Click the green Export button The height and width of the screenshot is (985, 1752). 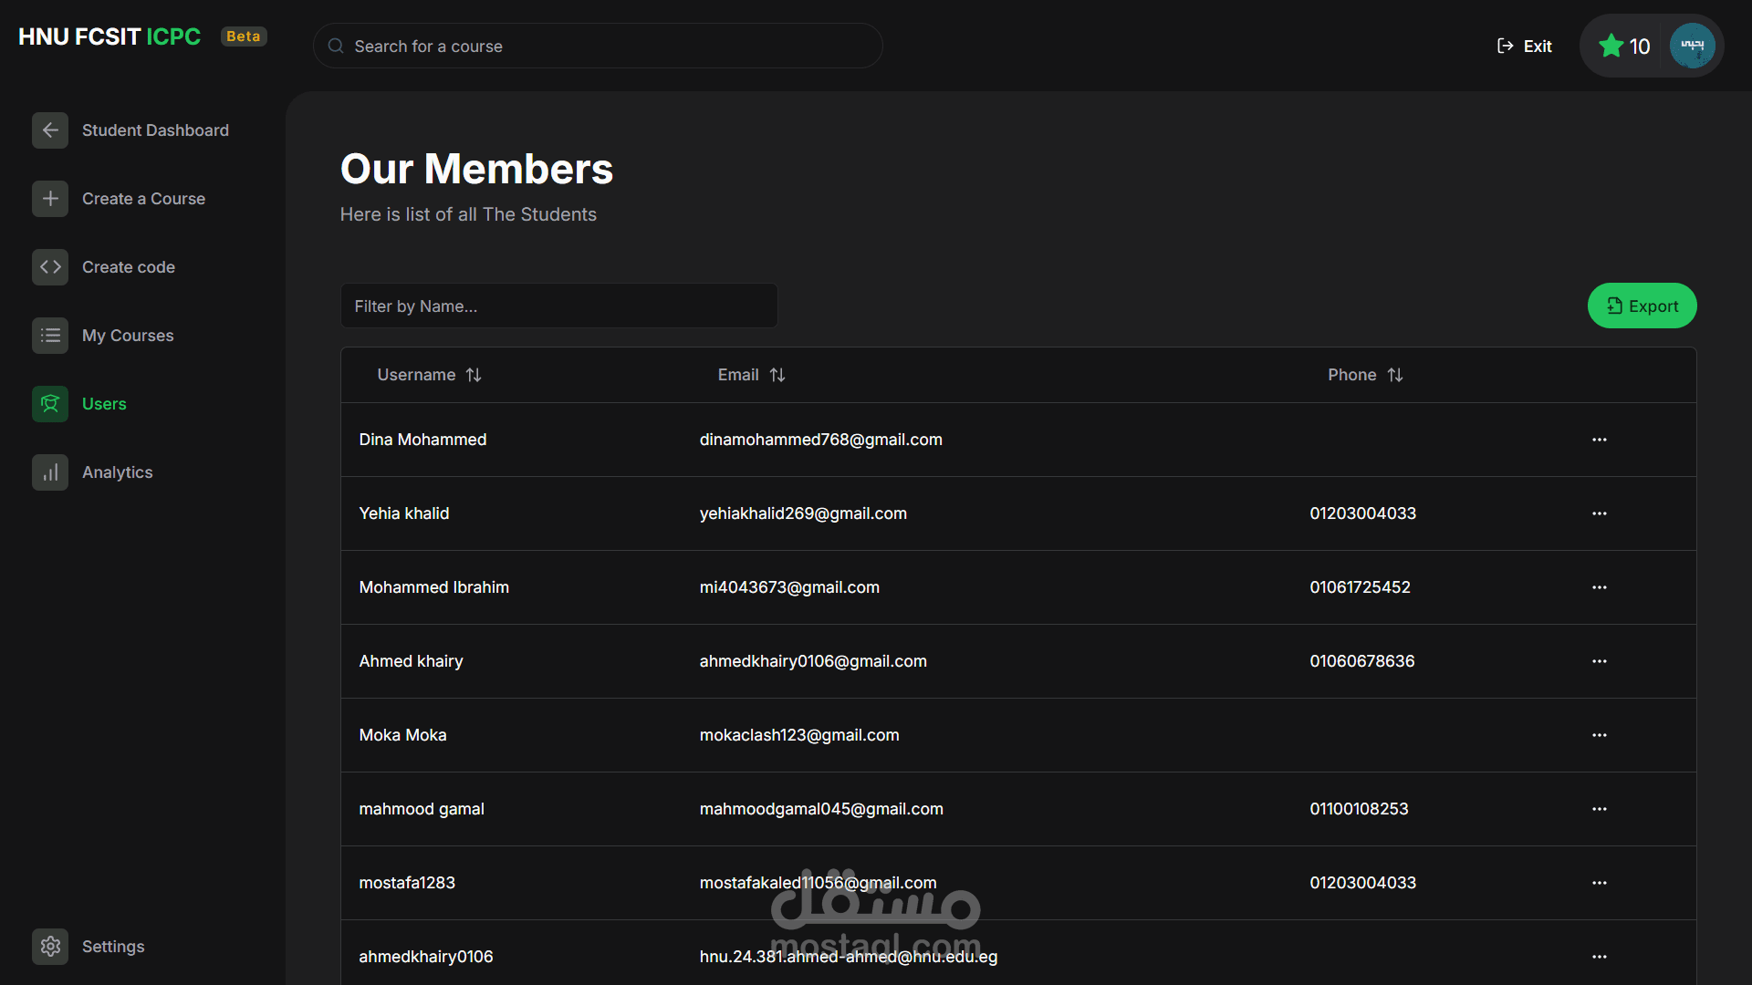tap(1642, 306)
